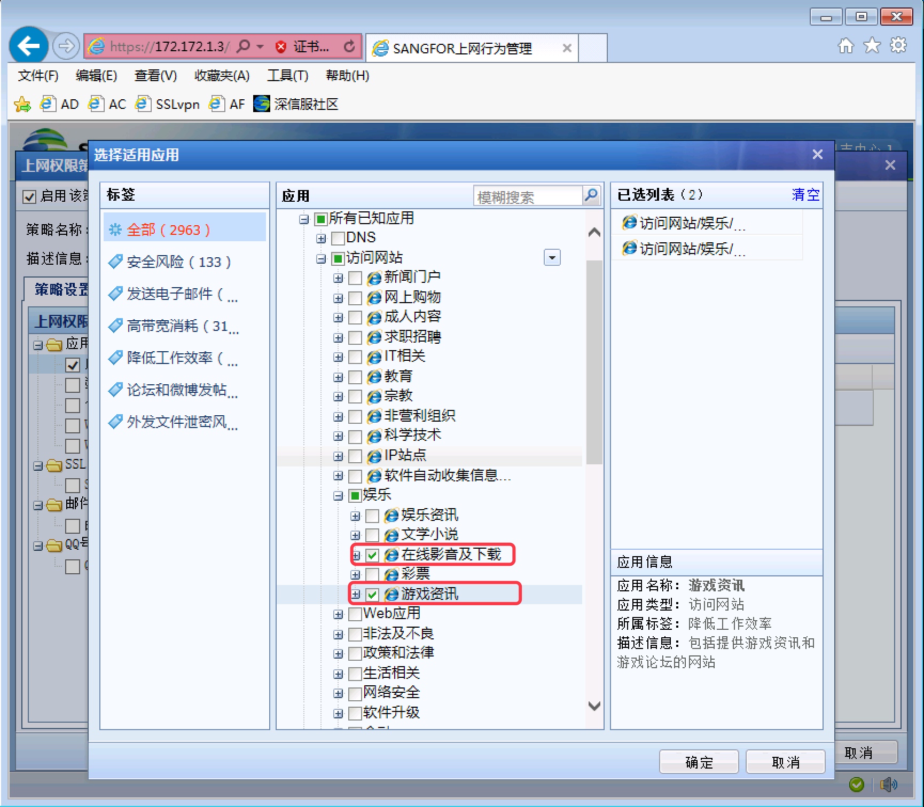Click the dialog 取消 button
The height and width of the screenshot is (807, 924).
click(x=786, y=762)
